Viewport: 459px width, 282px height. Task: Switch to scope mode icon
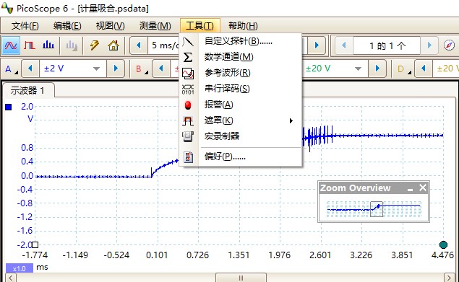11,45
